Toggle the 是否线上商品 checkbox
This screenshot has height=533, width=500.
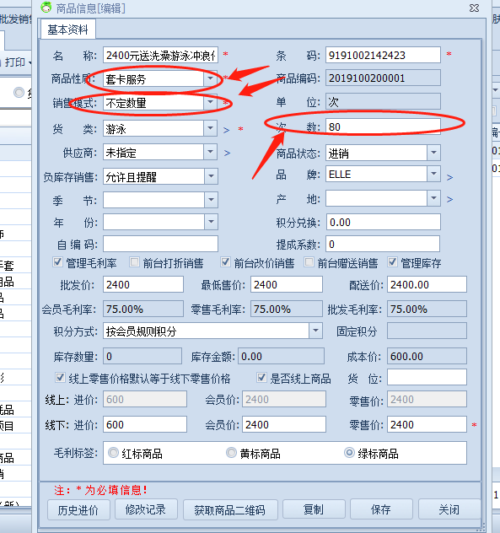coord(261,378)
